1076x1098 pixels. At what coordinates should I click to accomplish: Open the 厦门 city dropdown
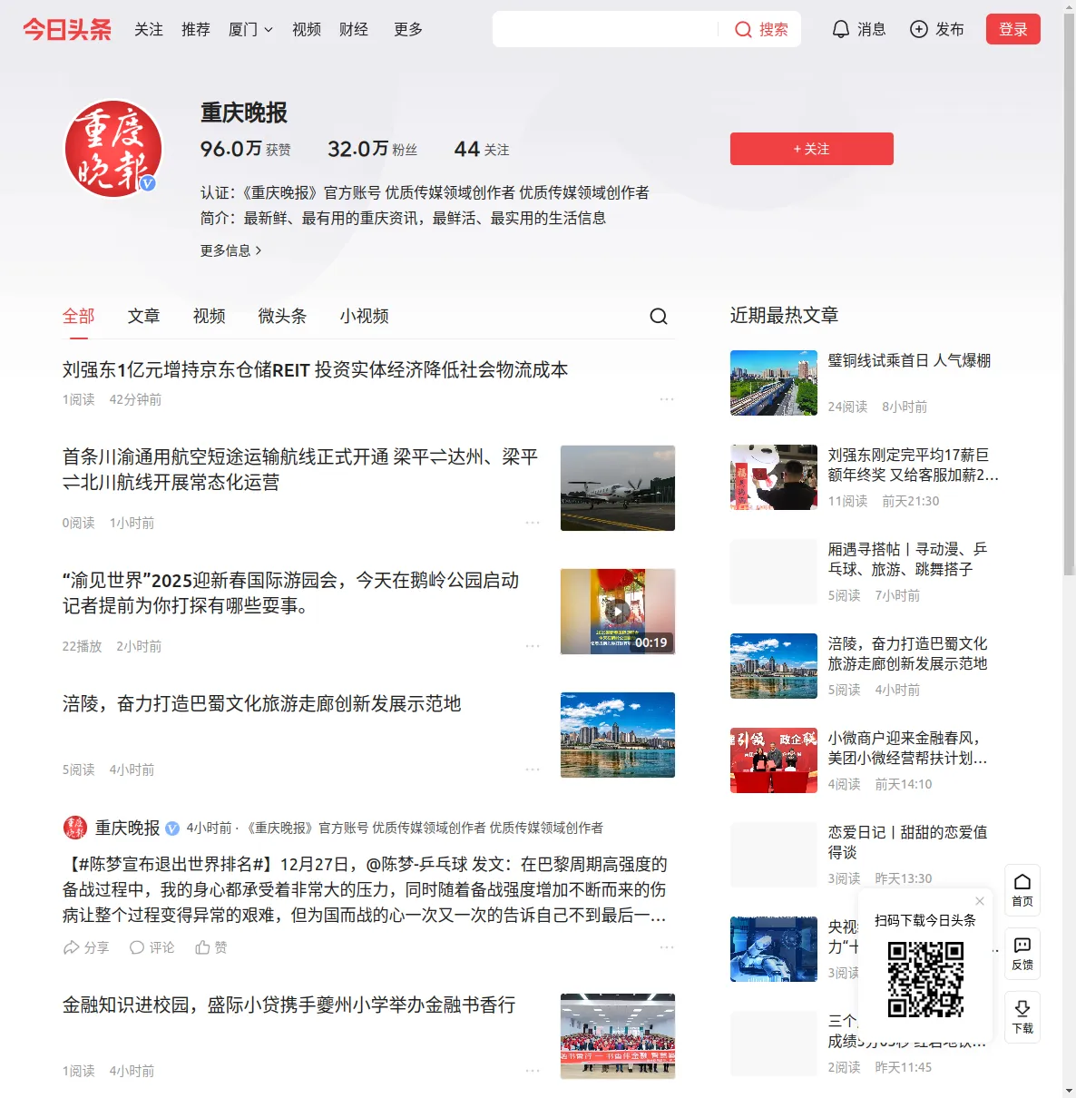click(250, 29)
